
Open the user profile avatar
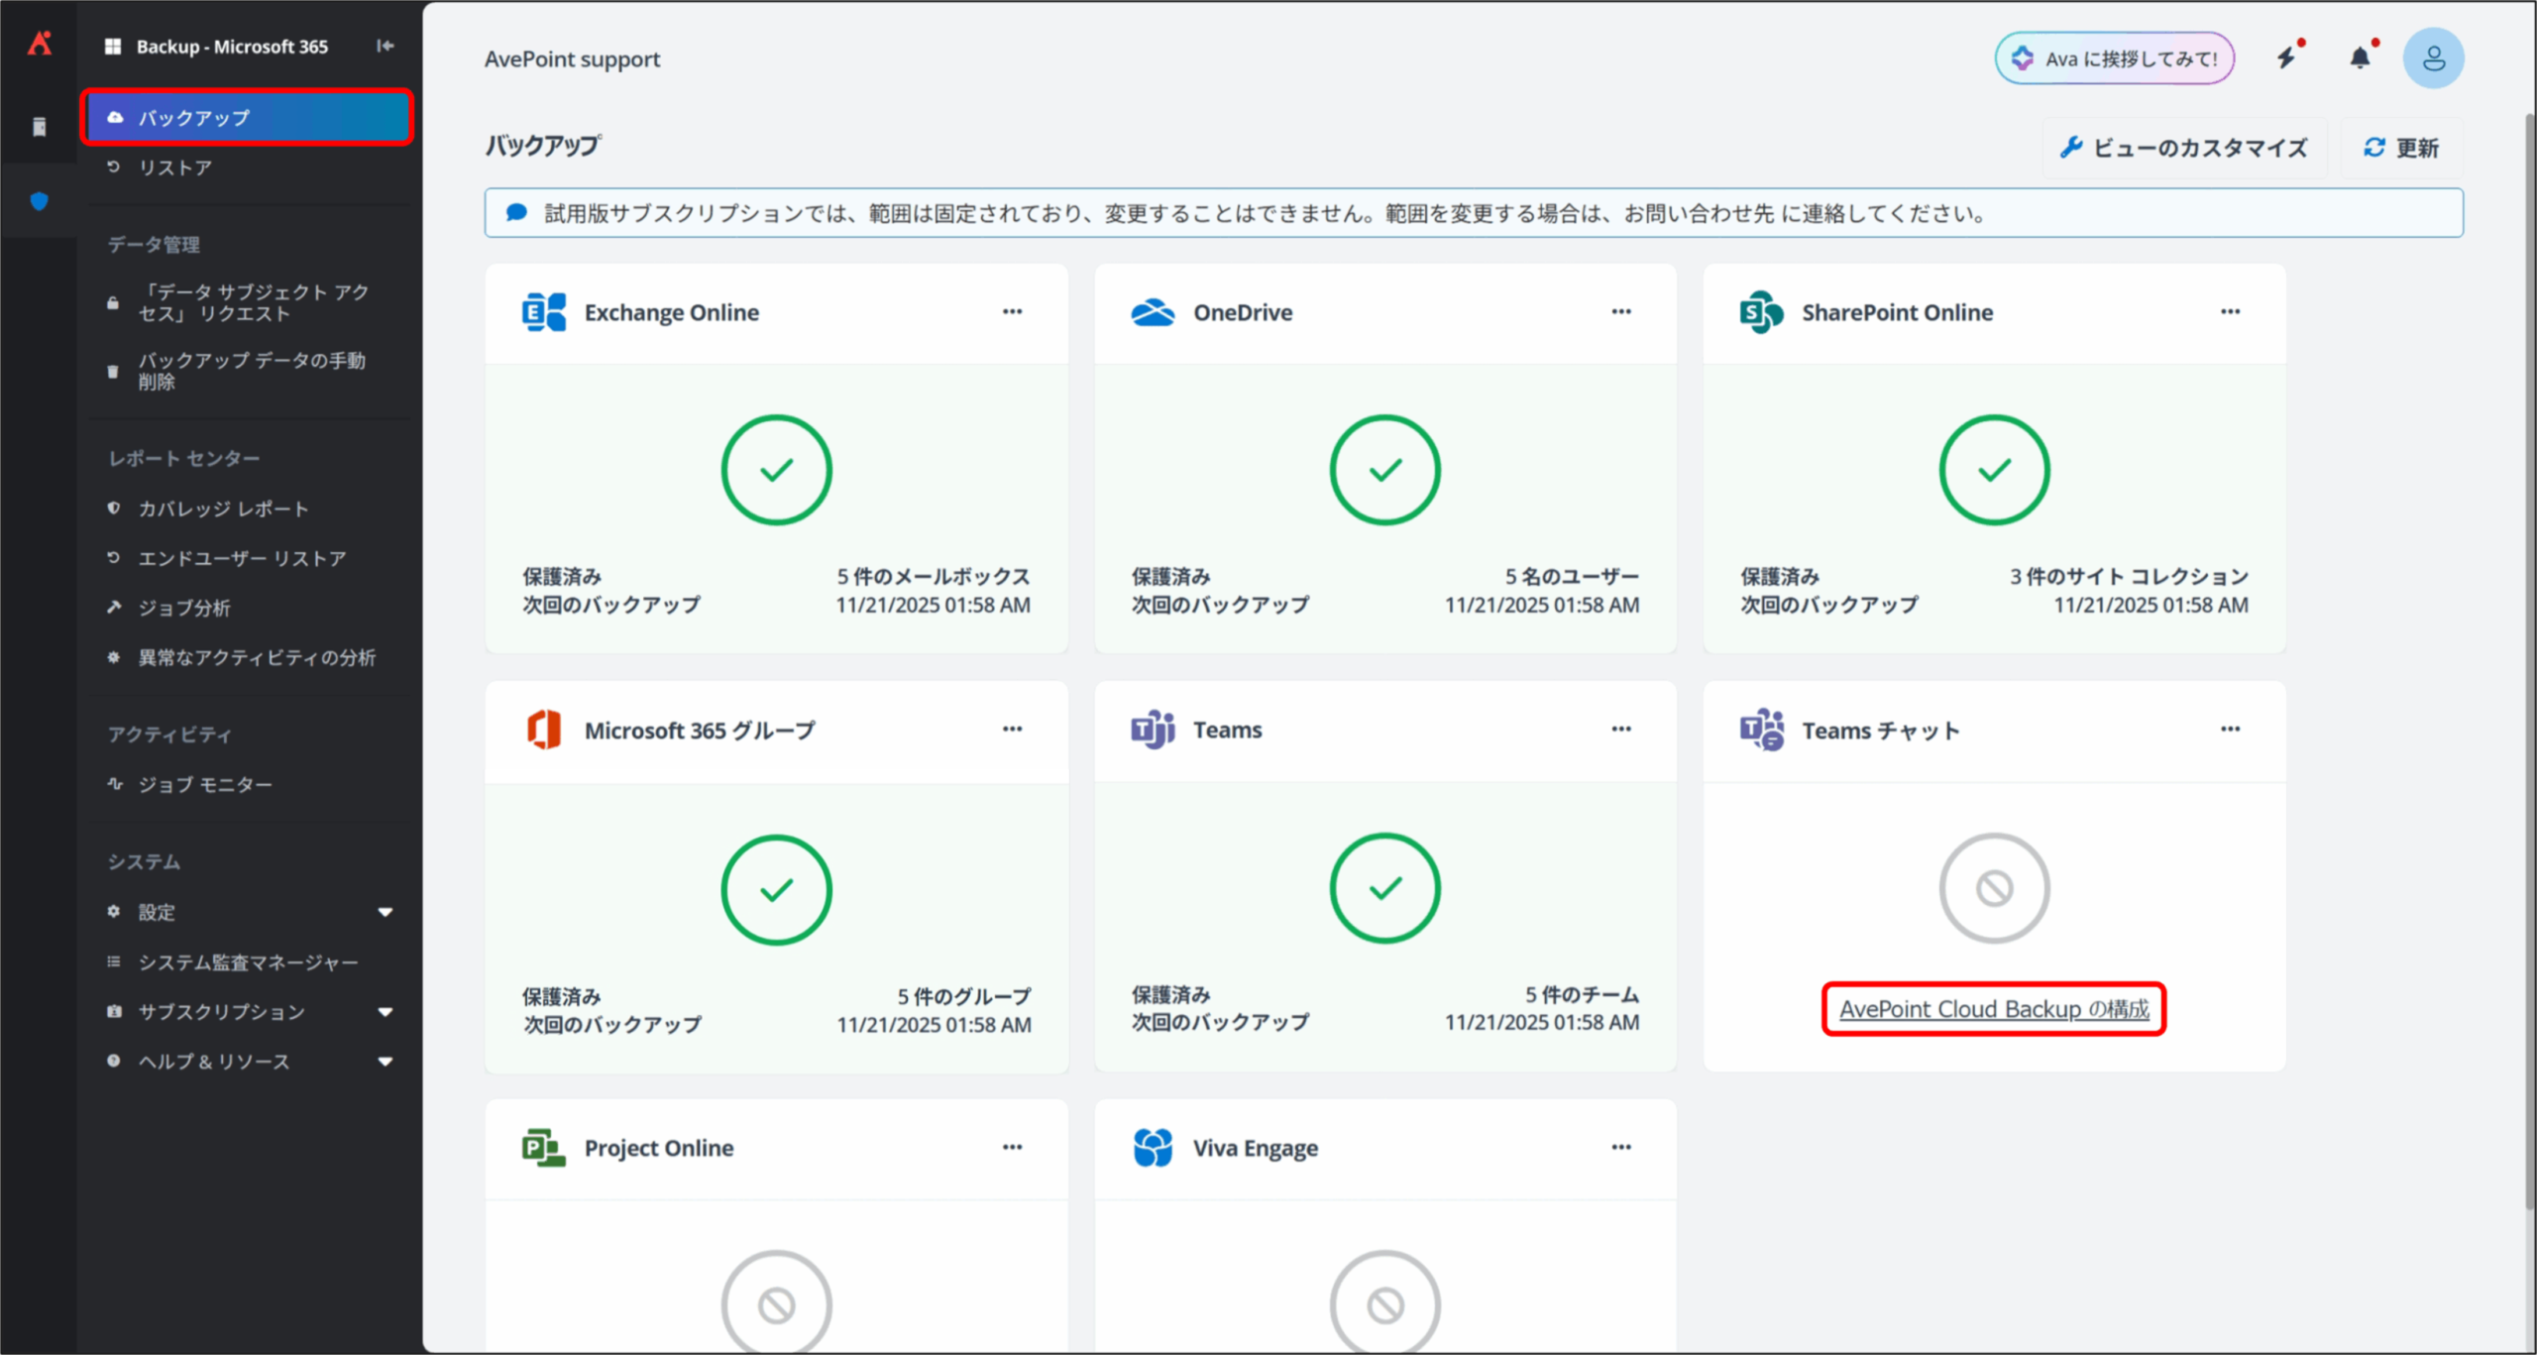tap(2432, 58)
